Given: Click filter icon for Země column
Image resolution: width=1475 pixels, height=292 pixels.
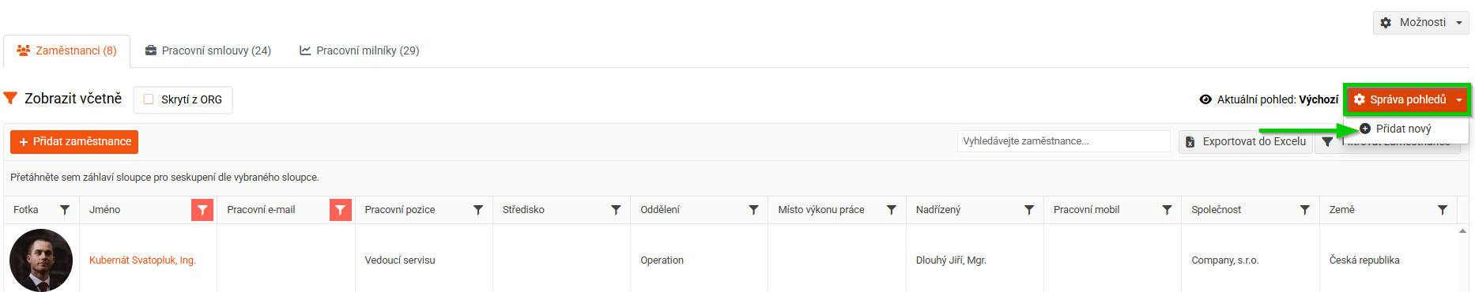Looking at the screenshot, I should coord(1443,210).
